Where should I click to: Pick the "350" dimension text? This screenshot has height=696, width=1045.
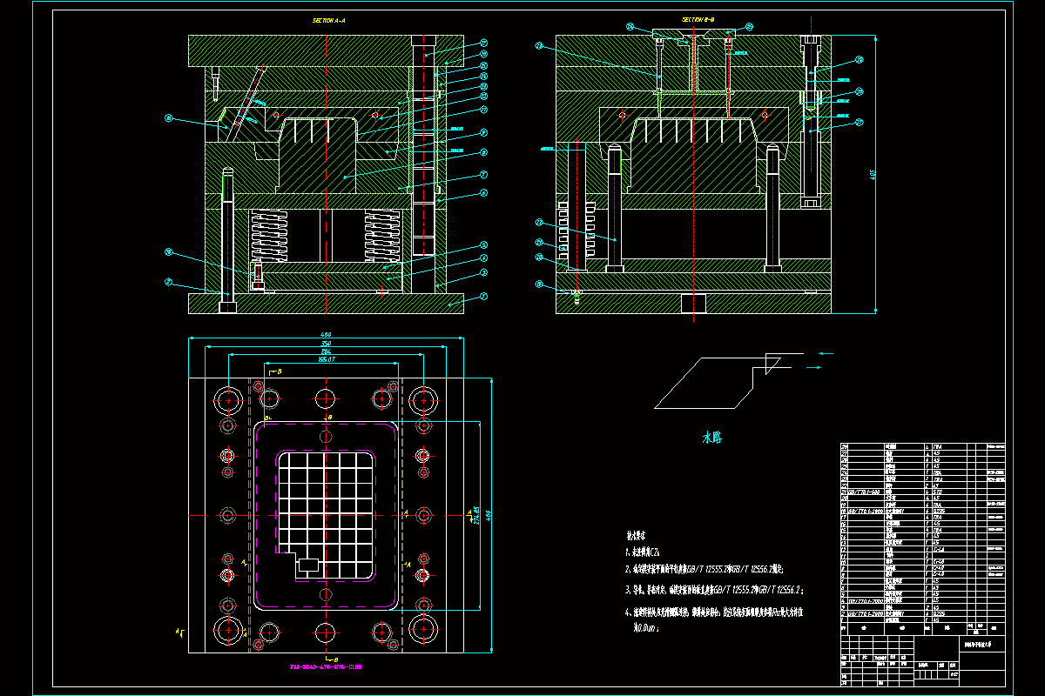[326, 344]
